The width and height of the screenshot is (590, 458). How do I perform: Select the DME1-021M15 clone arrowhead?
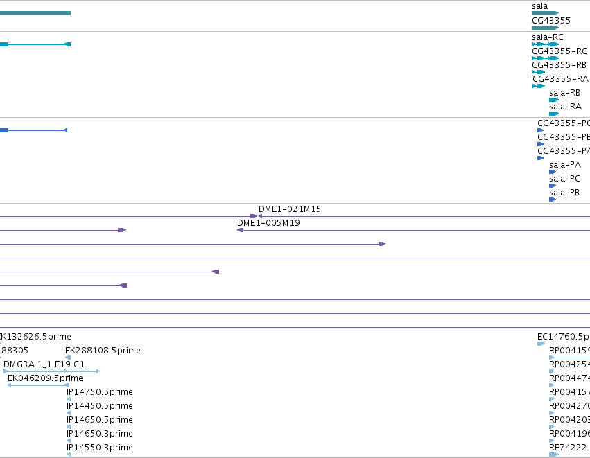click(x=260, y=216)
